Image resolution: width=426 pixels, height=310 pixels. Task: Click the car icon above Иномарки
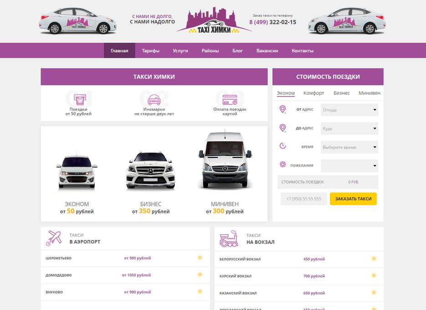coord(154,100)
